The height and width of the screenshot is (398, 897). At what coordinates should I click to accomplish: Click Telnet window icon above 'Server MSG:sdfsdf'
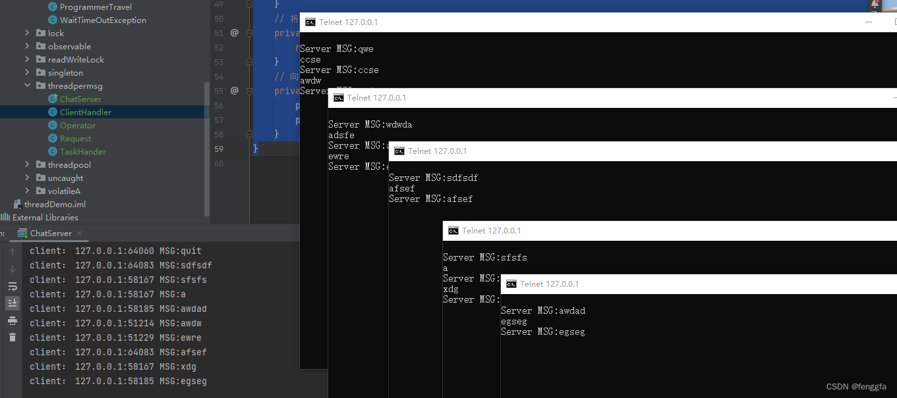pyautogui.click(x=399, y=151)
